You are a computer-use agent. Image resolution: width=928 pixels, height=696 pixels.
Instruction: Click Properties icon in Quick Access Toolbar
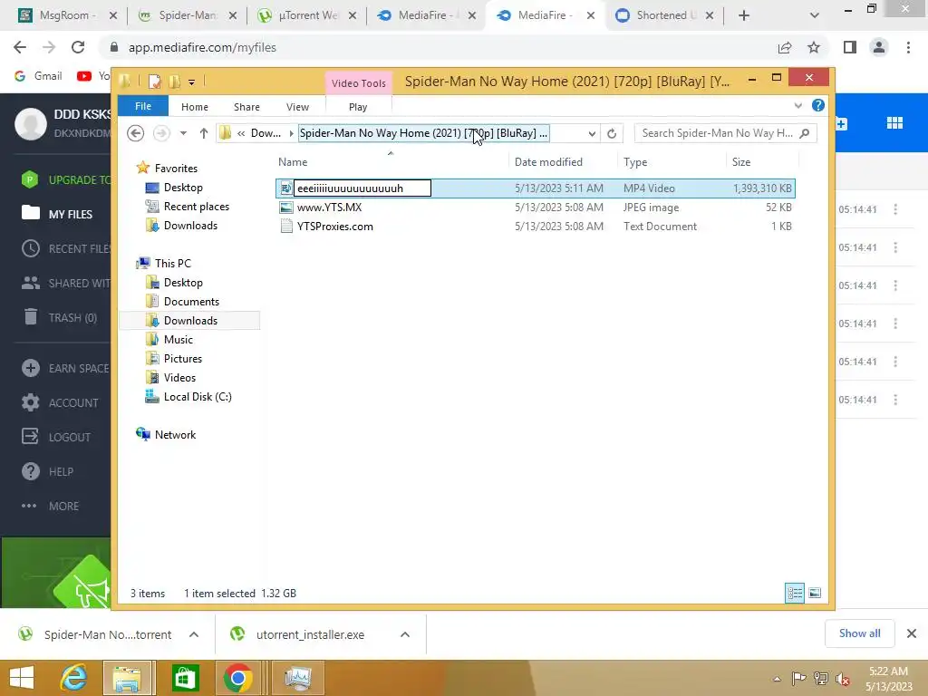point(154,82)
